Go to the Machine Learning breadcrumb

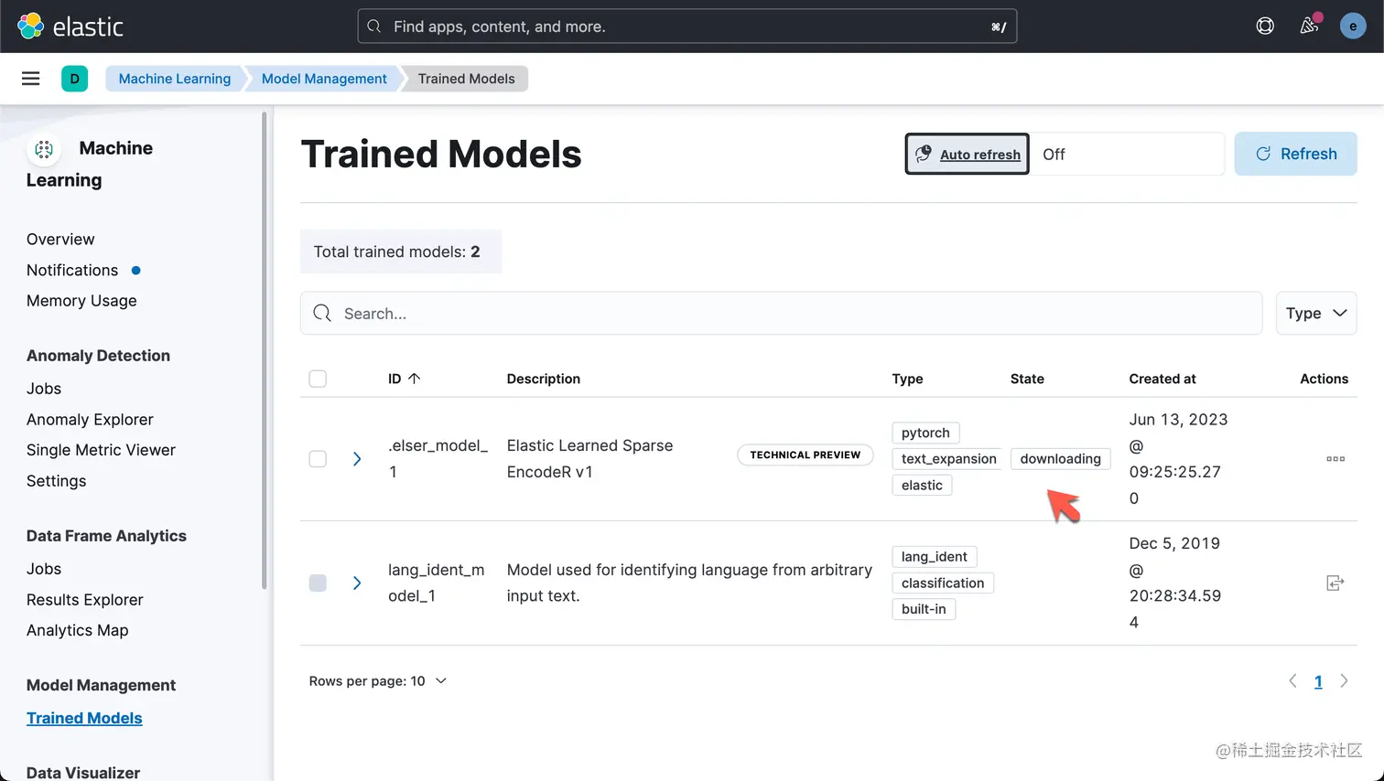tap(174, 79)
